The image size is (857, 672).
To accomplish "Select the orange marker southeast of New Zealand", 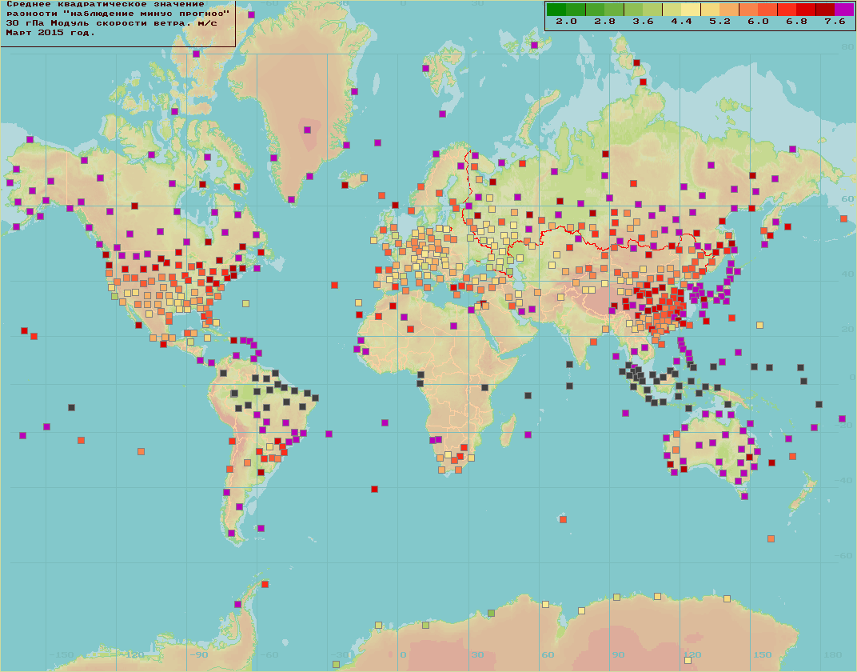I will click(771, 538).
